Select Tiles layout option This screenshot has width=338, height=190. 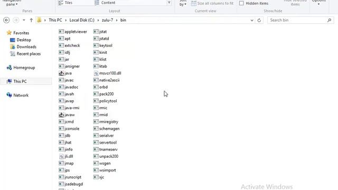pyautogui.click(x=65, y=3)
